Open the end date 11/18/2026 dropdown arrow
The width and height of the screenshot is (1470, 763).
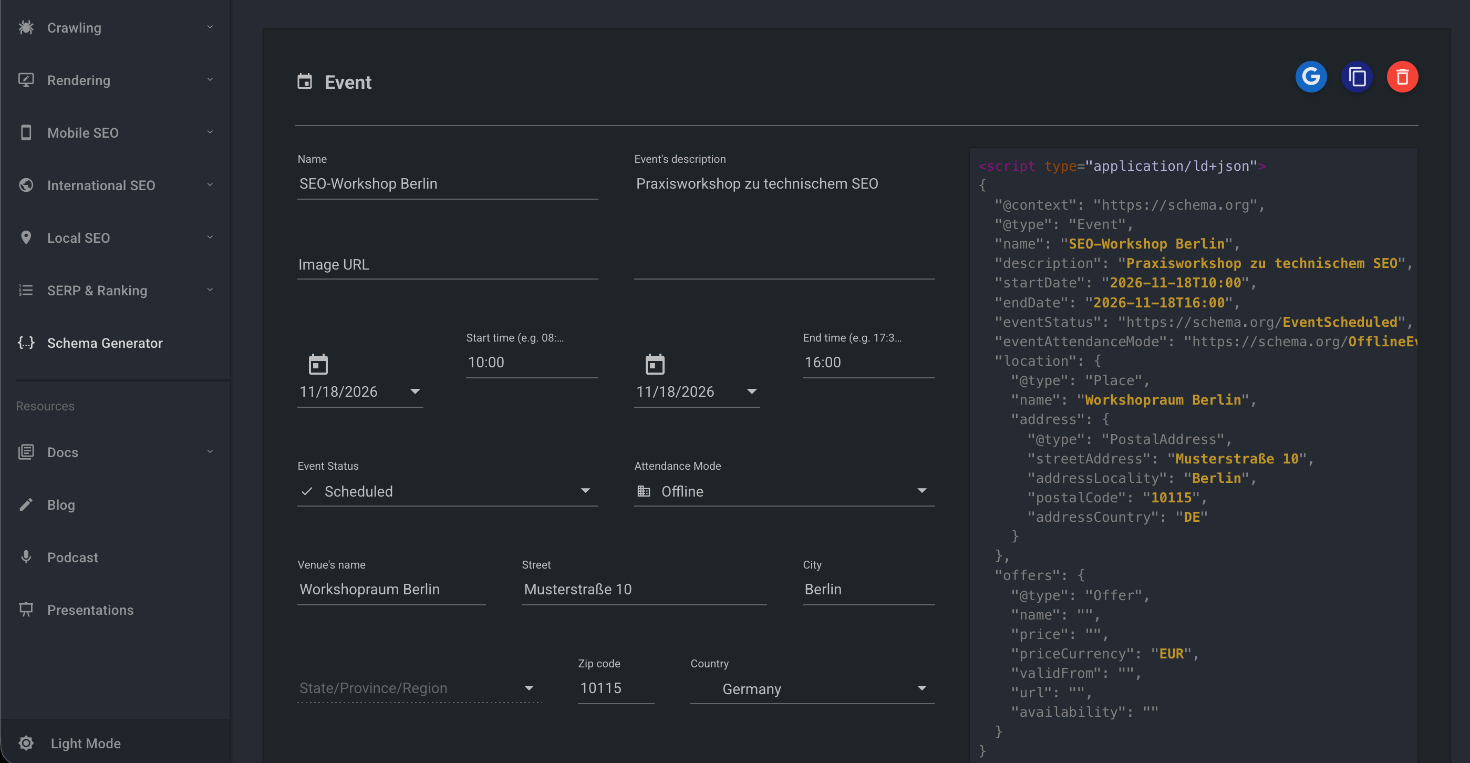751,391
